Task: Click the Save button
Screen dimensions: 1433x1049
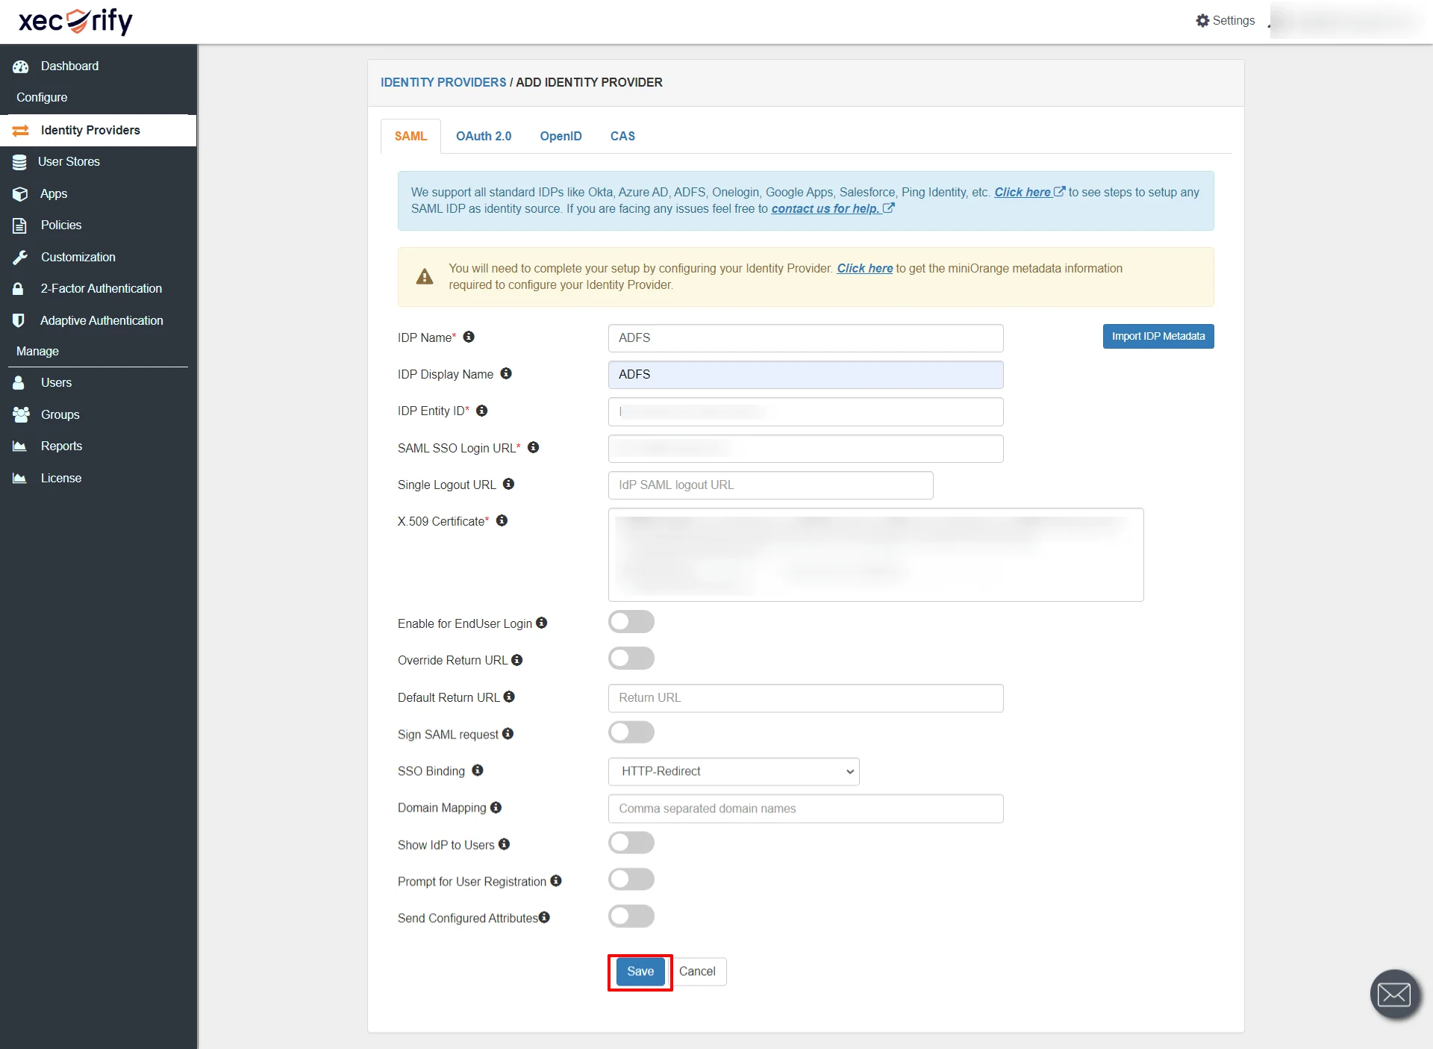Action: point(640,971)
